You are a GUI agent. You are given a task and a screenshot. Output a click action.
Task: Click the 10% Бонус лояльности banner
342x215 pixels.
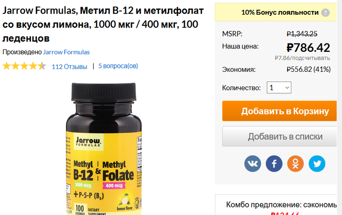pos(276,12)
